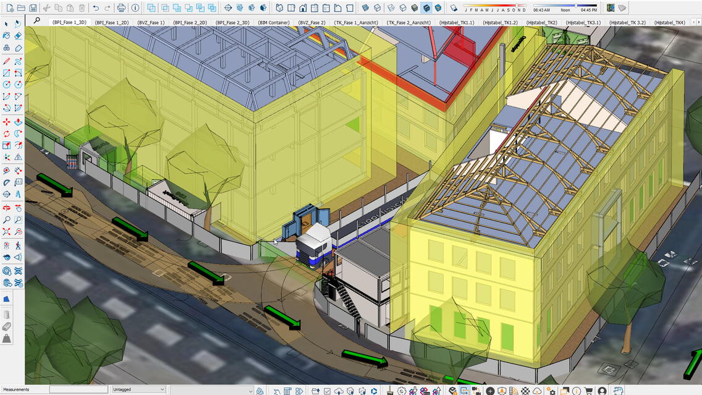Enable Monochrome face style
Image resolution: width=702 pixels, height=395 pixels.
tap(438, 8)
